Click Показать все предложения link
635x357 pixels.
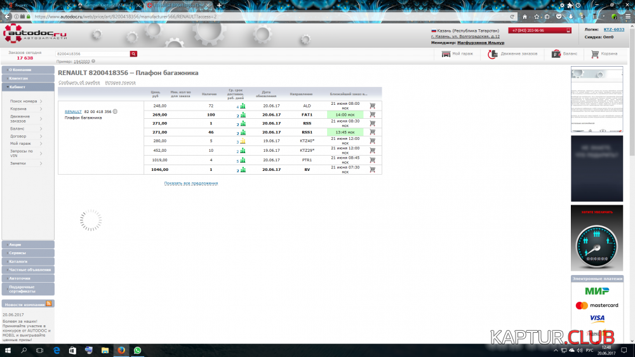[x=190, y=183]
